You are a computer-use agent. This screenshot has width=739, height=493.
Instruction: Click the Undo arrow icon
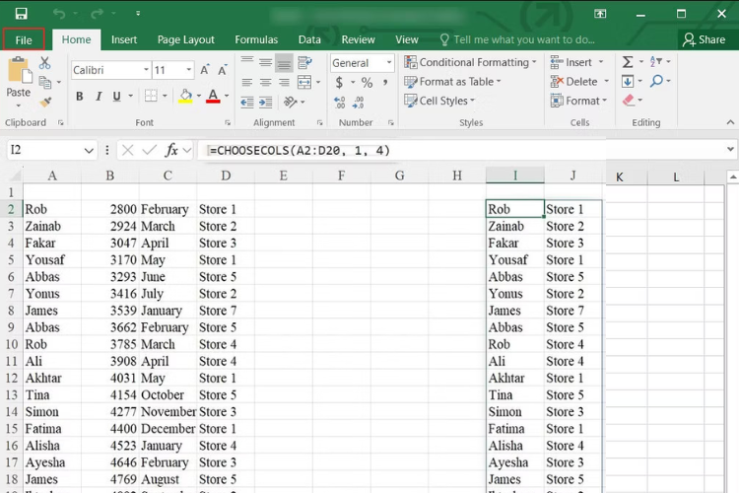59,13
